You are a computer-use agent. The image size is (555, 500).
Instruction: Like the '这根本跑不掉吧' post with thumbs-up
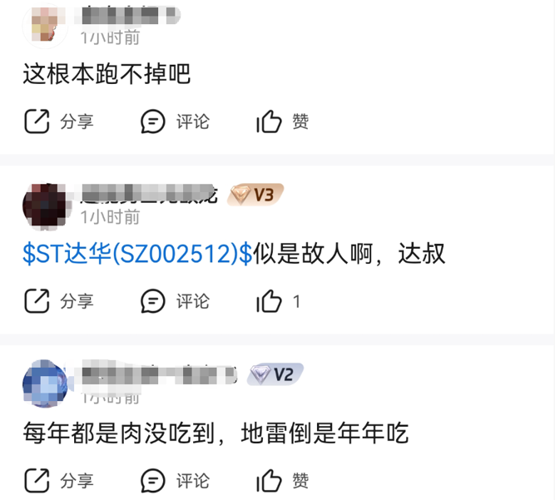(x=269, y=121)
